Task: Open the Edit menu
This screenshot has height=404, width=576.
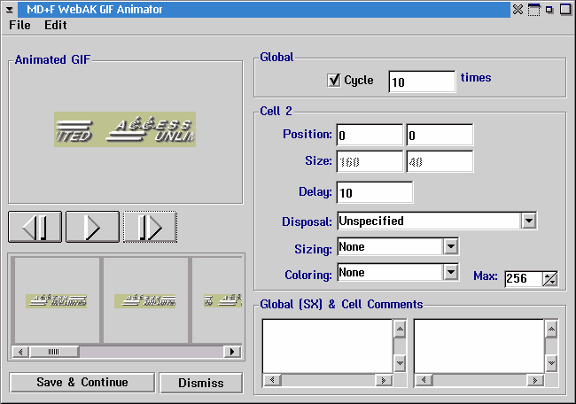Action: (56, 25)
